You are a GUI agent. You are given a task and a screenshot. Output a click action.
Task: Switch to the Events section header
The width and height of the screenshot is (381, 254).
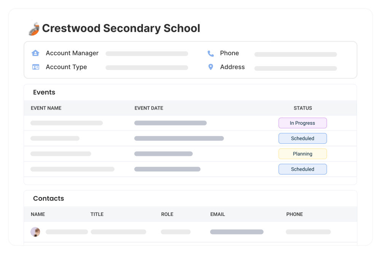pyautogui.click(x=44, y=92)
